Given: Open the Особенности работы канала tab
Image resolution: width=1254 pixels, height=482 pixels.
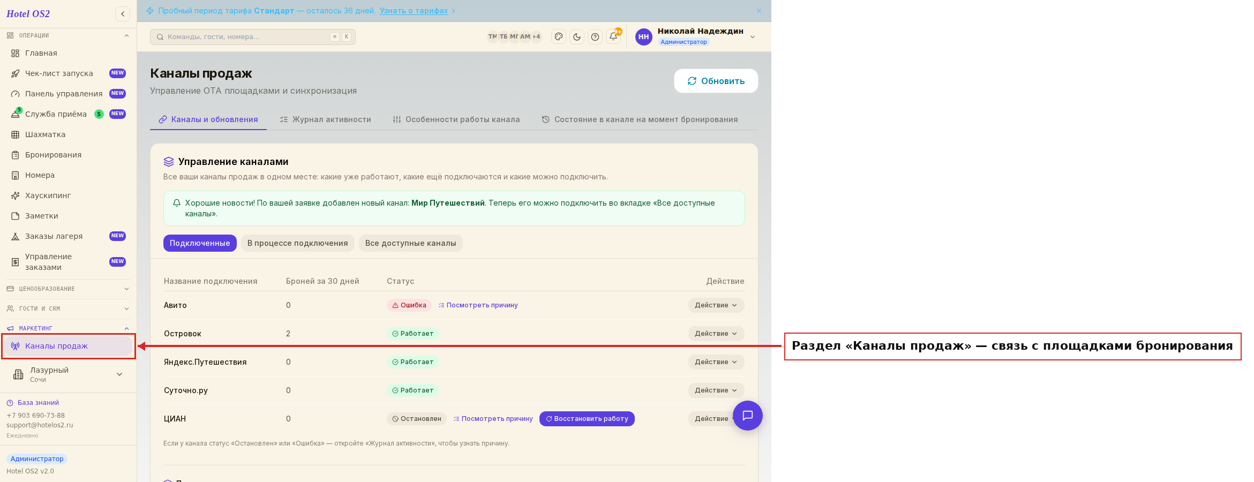Looking at the screenshot, I should click(x=456, y=119).
